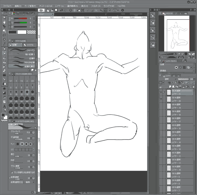Screen dimensions: 197x195
Task: Click the Undo arrow in command bar
Action: pyautogui.click(x=62, y=10)
